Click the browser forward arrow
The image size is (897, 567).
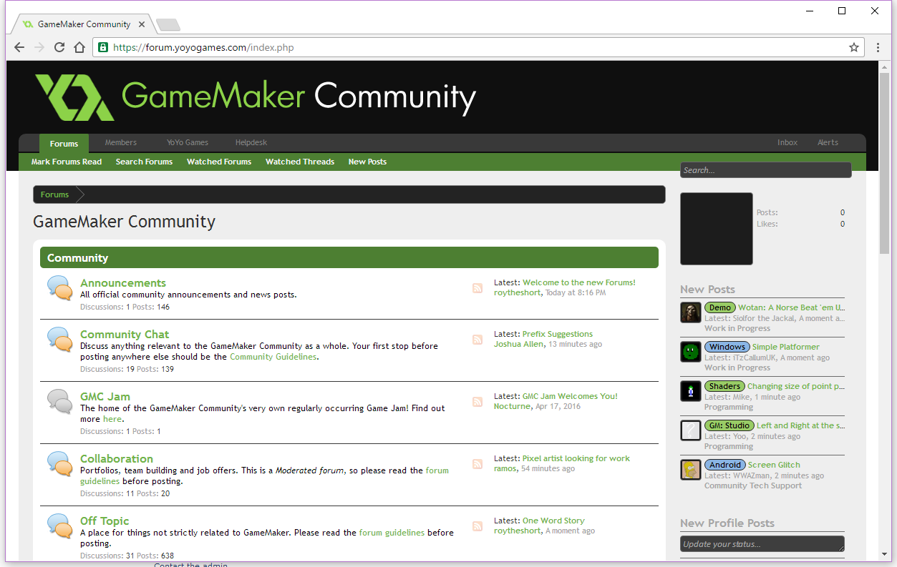pos(39,47)
